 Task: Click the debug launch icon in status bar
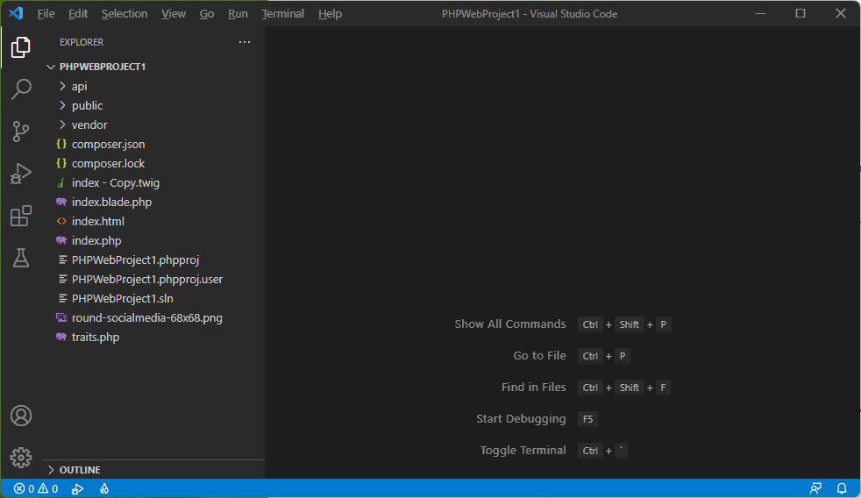click(77, 488)
